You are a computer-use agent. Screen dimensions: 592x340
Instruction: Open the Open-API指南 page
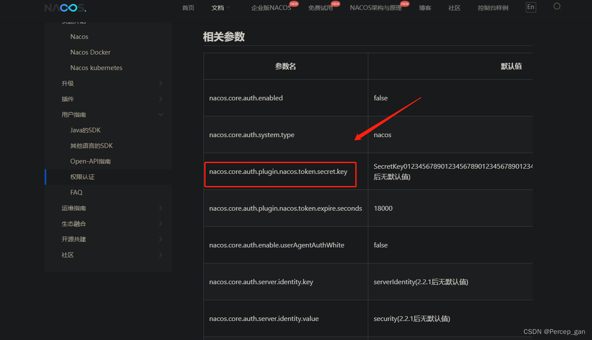(x=90, y=161)
